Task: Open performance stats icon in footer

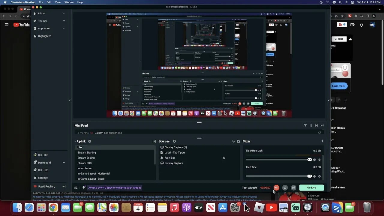Action: 76,188
